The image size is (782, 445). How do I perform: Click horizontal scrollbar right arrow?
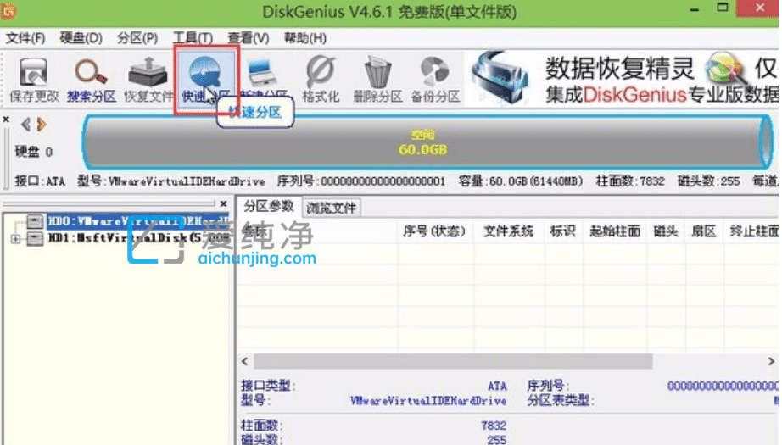pos(771,361)
